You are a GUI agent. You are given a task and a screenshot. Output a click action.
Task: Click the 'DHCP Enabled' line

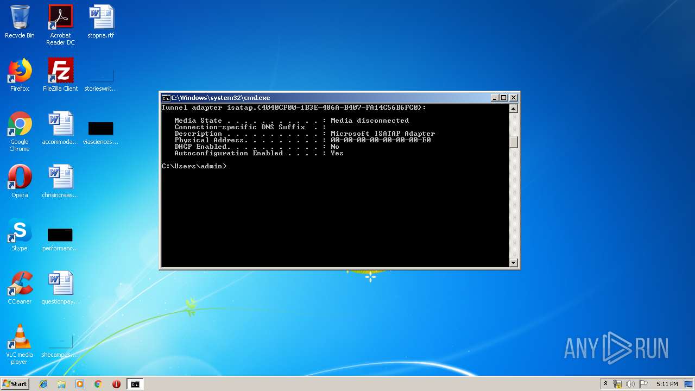point(257,147)
